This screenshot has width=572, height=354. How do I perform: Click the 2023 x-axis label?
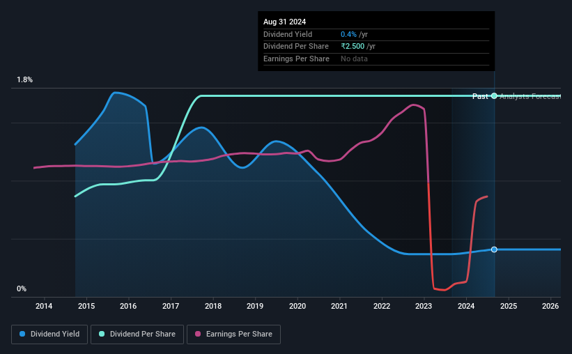coord(424,306)
